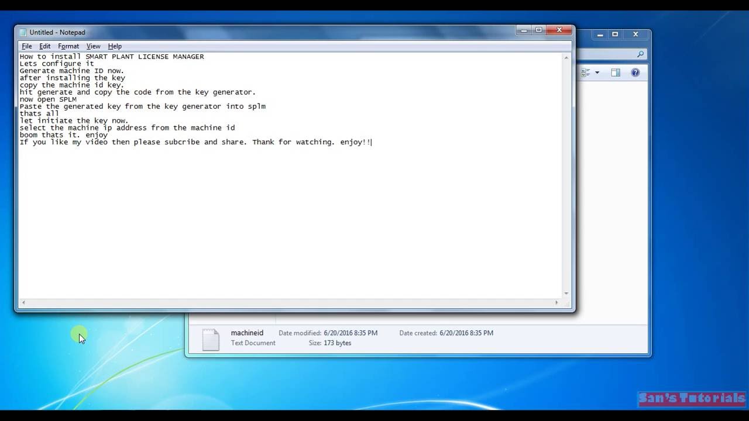The width and height of the screenshot is (749, 421).
Task: Open the File menu in Notepad
Action: pyautogui.click(x=27, y=46)
